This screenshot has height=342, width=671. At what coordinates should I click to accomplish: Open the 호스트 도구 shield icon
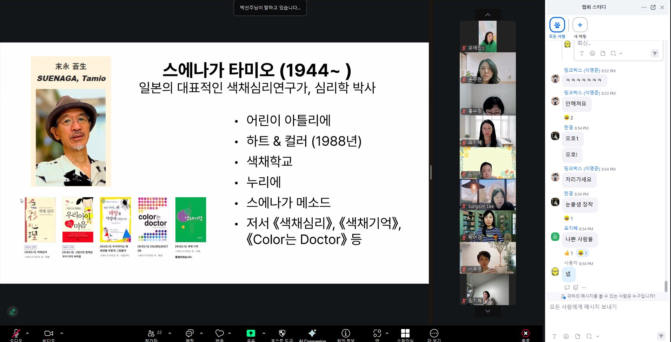282,333
